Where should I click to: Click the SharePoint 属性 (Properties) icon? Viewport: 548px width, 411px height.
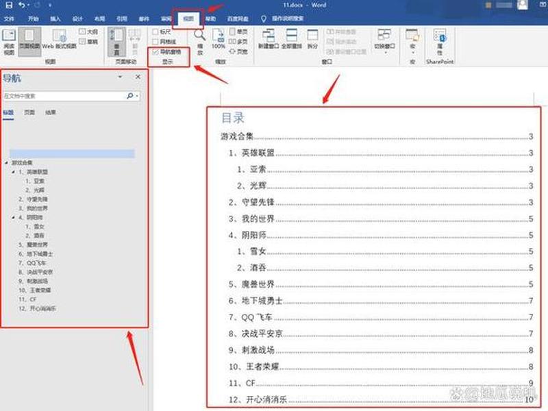[440, 42]
